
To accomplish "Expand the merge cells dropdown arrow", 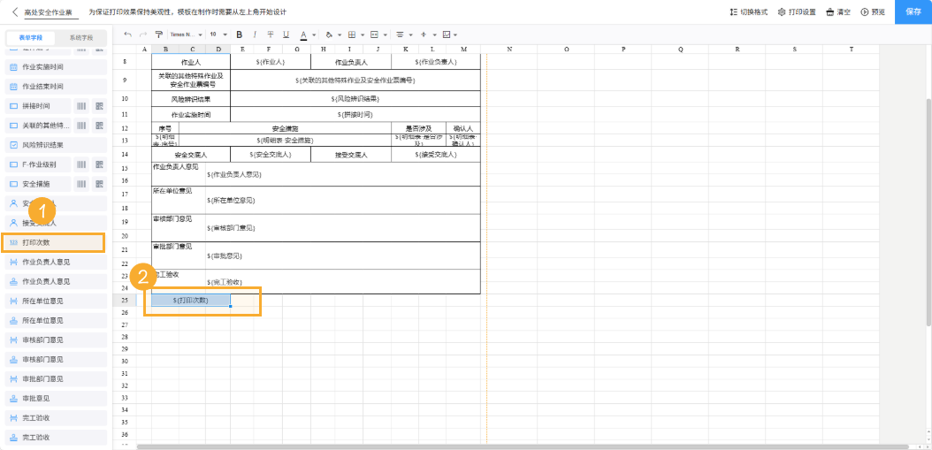I will pyautogui.click(x=386, y=34).
